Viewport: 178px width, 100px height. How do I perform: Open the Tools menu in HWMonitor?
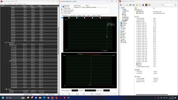(x=15, y=4)
